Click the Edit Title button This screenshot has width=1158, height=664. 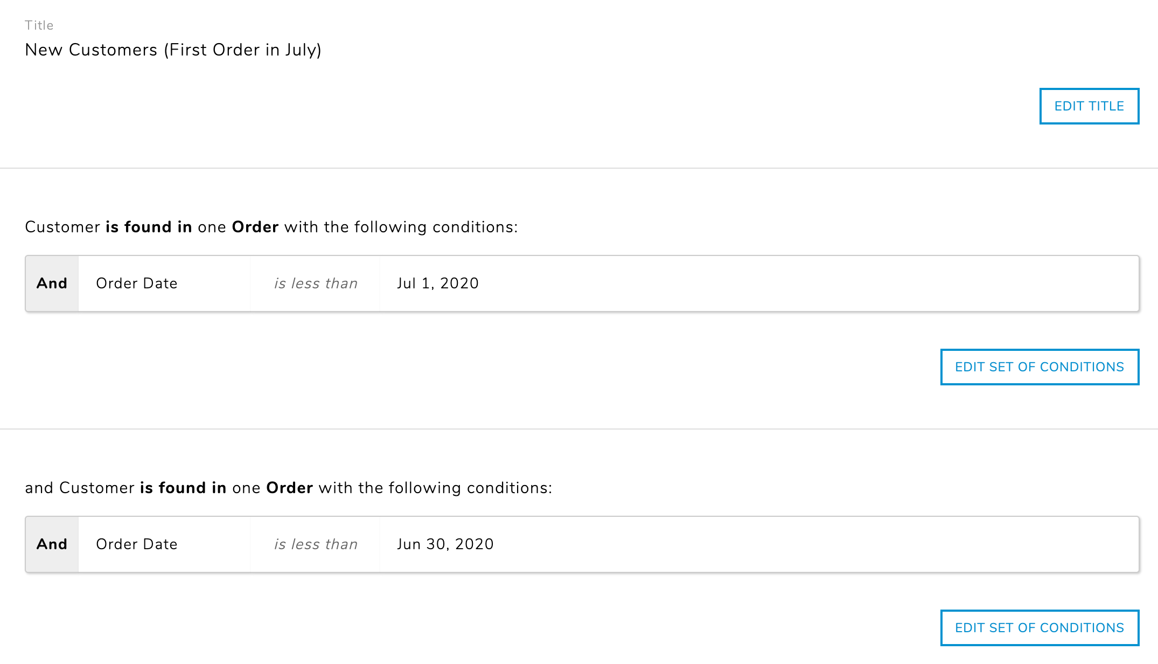pos(1089,106)
